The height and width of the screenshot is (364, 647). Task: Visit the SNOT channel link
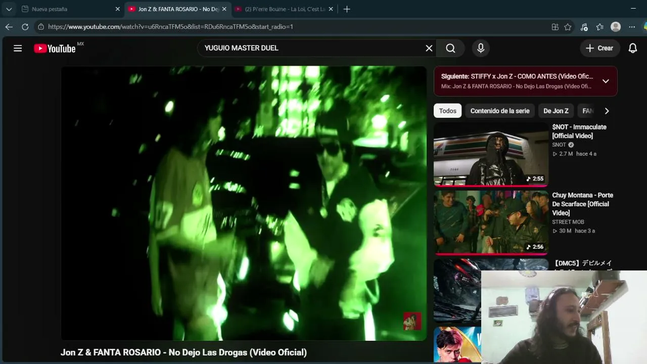[559, 145]
